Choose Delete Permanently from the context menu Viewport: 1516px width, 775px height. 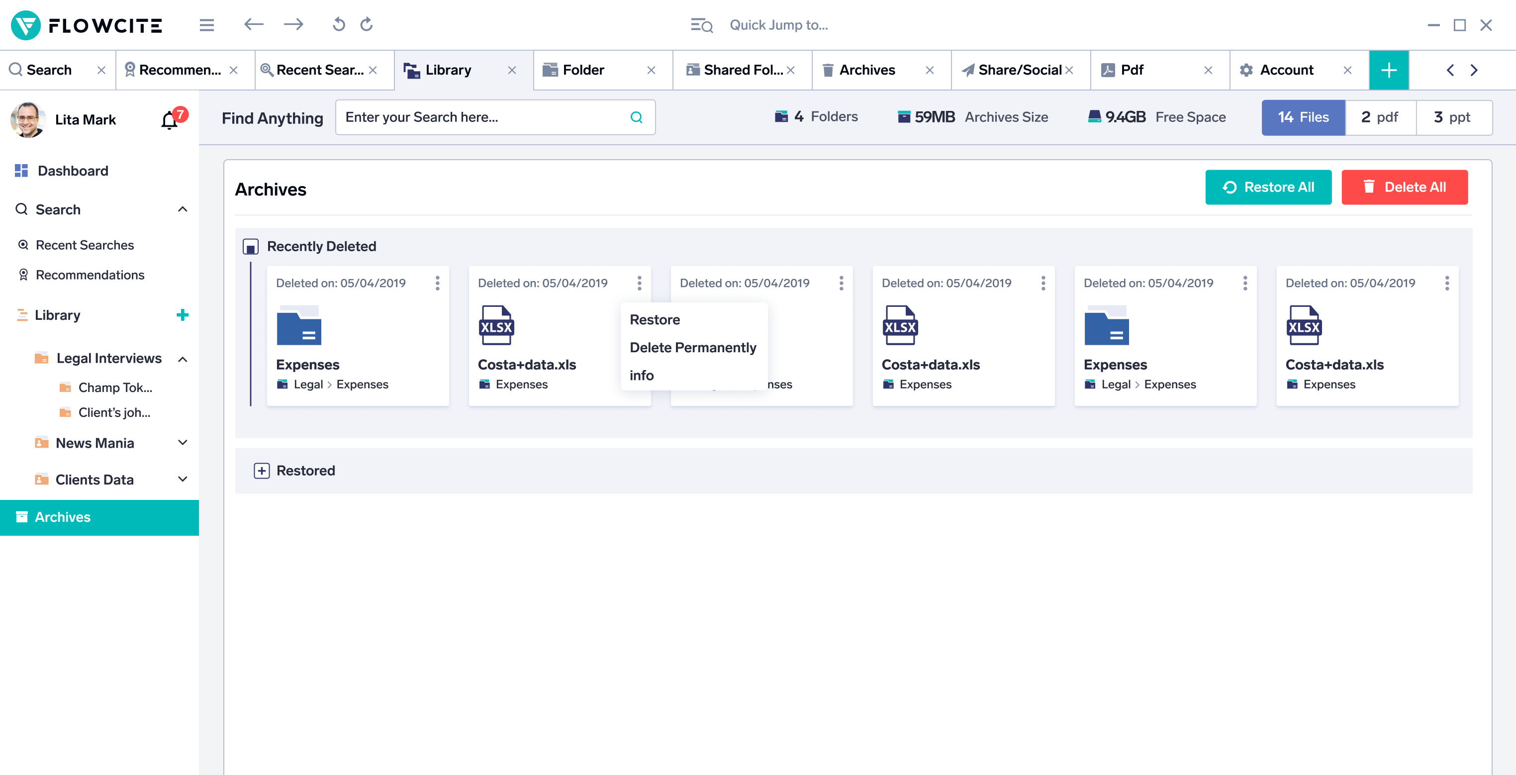click(x=693, y=347)
